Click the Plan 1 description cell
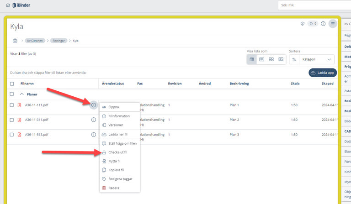Viewport: 351px width, 204px height. [234, 105]
